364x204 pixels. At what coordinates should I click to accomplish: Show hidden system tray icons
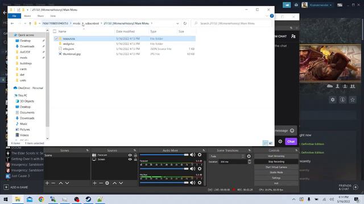(x=293, y=199)
